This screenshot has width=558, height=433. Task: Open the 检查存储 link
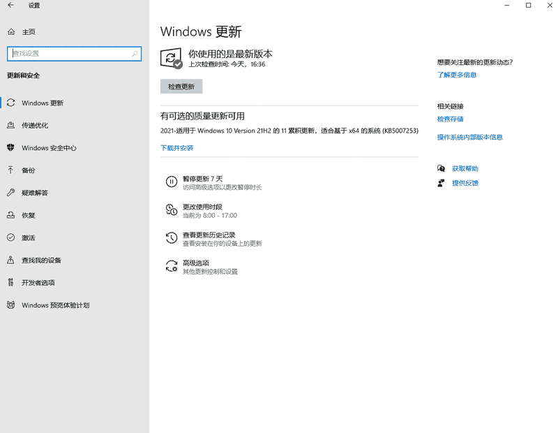point(450,119)
